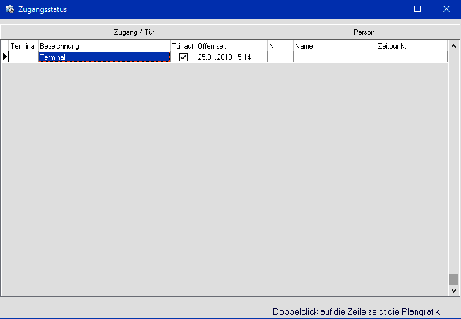This screenshot has height=319, width=461.
Task: Click the scroll up arrow of the grid
Action: [x=453, y=46]
